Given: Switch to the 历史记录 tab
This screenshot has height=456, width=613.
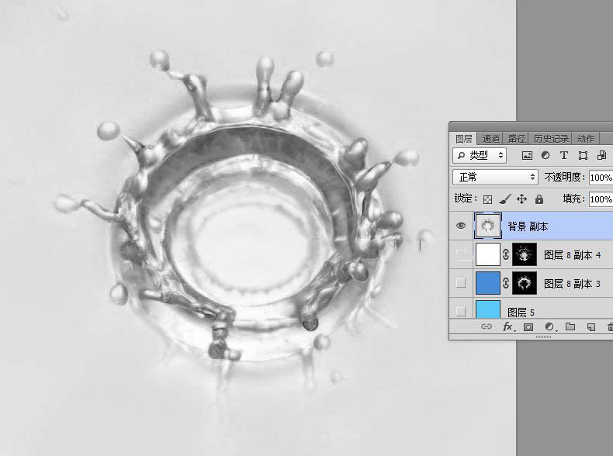Looking at the screenshot, I should coord(551,139).
